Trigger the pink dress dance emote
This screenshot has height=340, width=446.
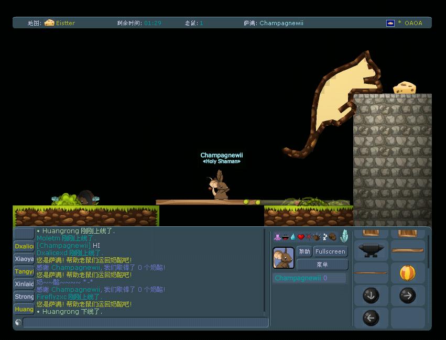277,236
